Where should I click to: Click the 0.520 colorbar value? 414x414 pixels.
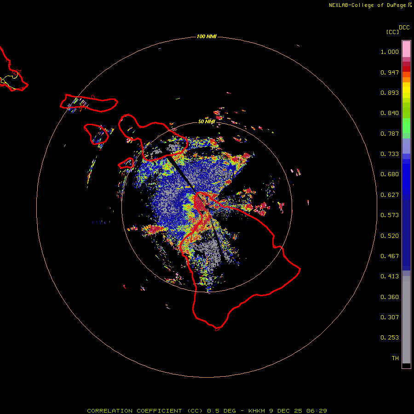[x=390, y=236]
